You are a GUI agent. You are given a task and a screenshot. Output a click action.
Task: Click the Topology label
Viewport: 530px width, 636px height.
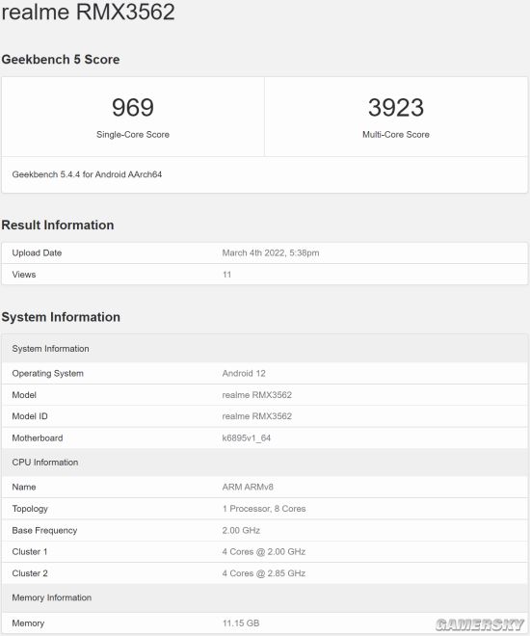coord(30,509)
